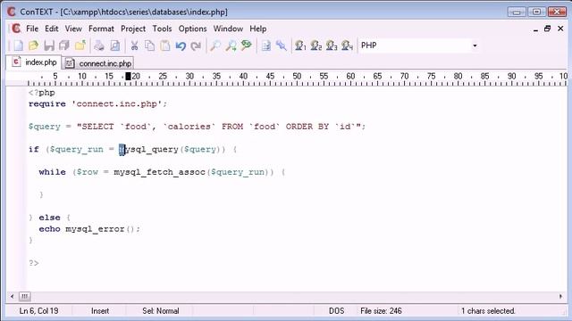This screenshot has width=572, height=321.
Task: Click the ConTEXT logo in the menu bar
Action: [16, 29]
